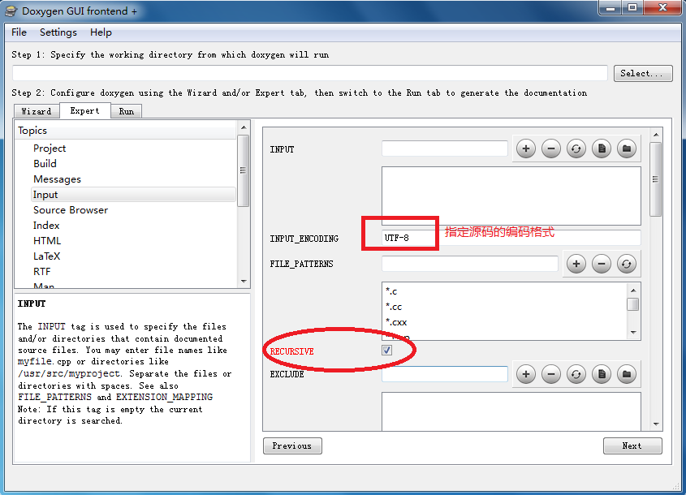Click the Select... working directory button
The width and height of the screenshot is (686, 495).
643,74
